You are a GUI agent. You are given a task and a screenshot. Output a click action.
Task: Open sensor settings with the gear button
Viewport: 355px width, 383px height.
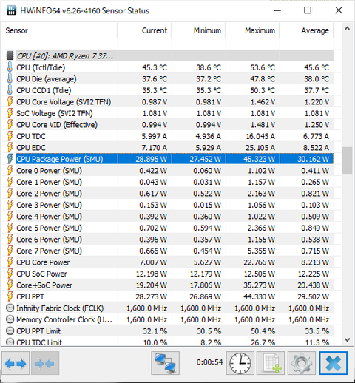pos(301,363)
